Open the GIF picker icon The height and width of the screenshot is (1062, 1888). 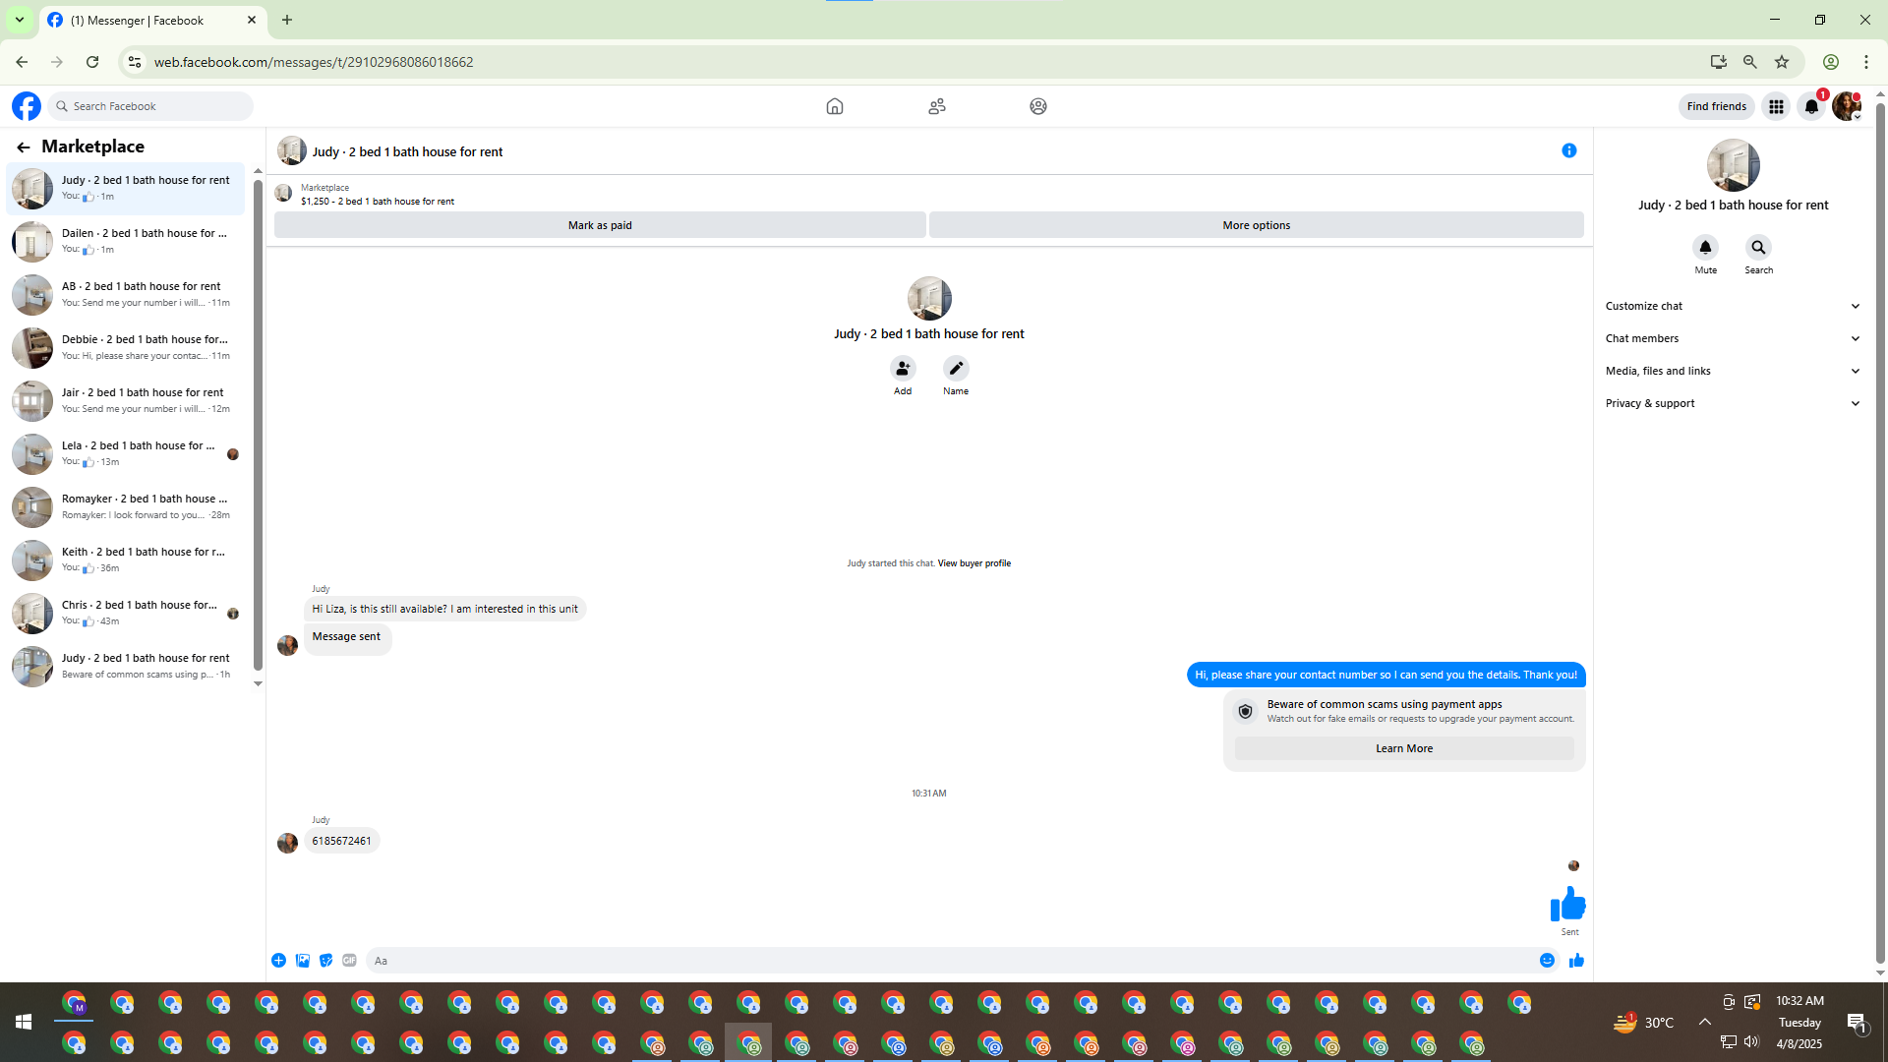click(349, 961)
